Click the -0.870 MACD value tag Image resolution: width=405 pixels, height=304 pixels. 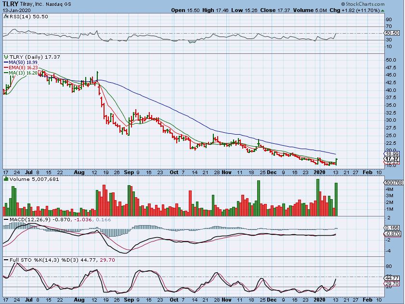tap(392, 234)
